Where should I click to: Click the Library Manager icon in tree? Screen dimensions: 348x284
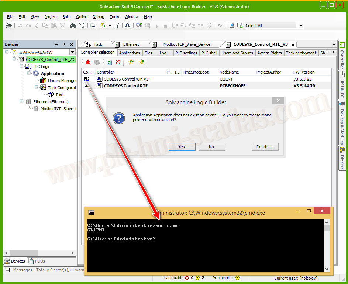coord(43,81)
